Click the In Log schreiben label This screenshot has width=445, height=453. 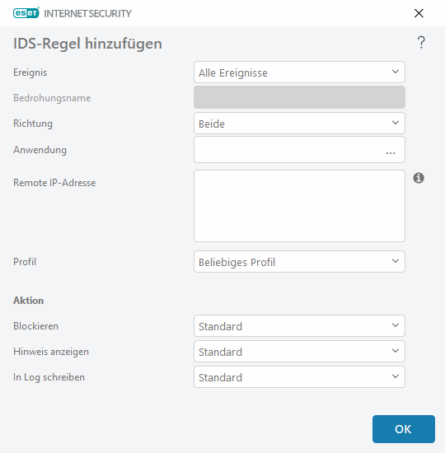(49, 377)
